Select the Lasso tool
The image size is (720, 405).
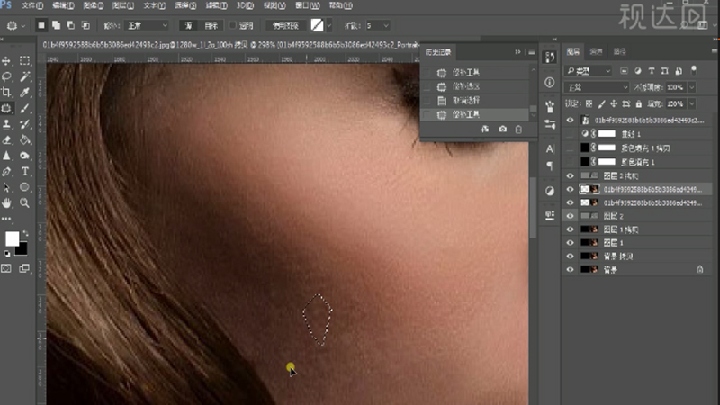click(6, 76)
